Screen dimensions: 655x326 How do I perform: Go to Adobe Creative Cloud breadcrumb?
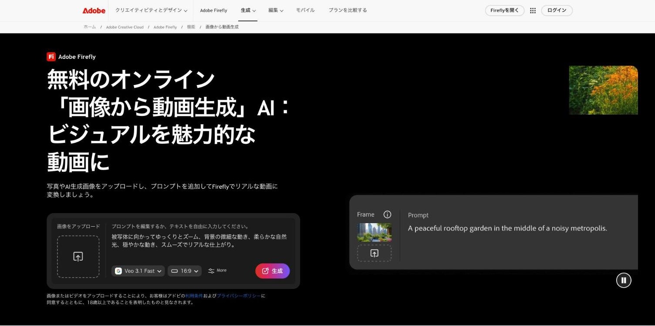125,27
